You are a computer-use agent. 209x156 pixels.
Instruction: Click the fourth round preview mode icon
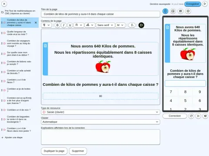(188, 11)
